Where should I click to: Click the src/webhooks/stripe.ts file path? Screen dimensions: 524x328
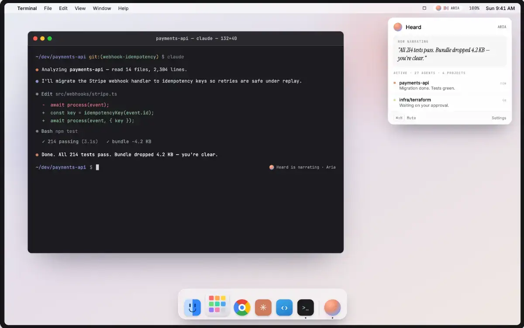pyautogui.click(x=86, y=94)
